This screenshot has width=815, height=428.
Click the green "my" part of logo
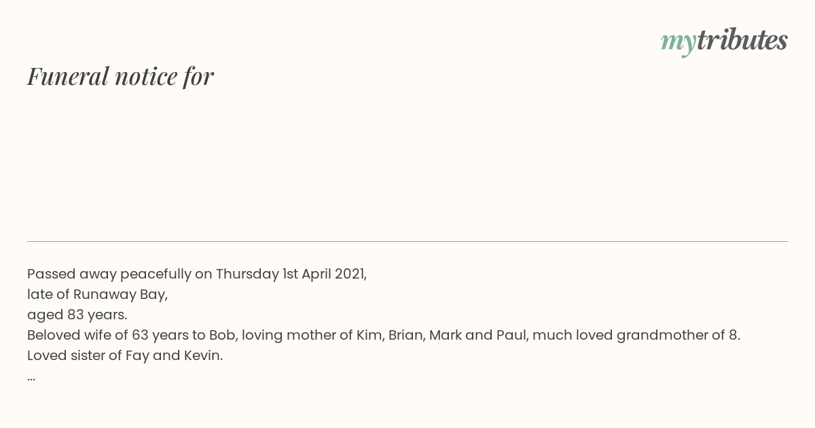[678, 43]
